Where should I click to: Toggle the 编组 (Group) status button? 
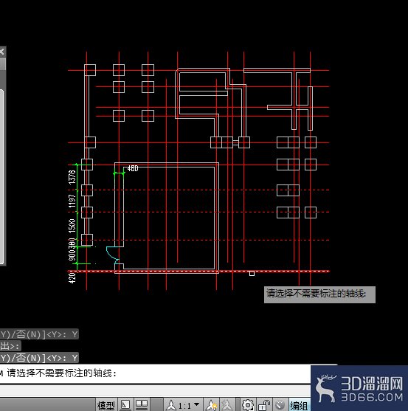coord(299,406)
